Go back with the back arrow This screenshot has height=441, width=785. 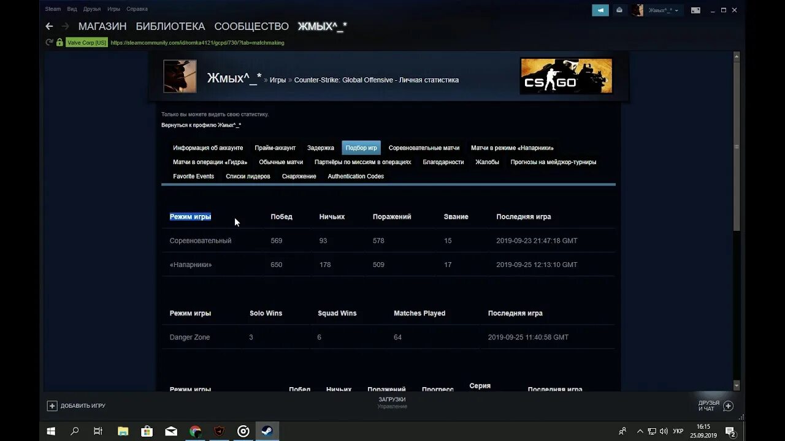(49, 26)
